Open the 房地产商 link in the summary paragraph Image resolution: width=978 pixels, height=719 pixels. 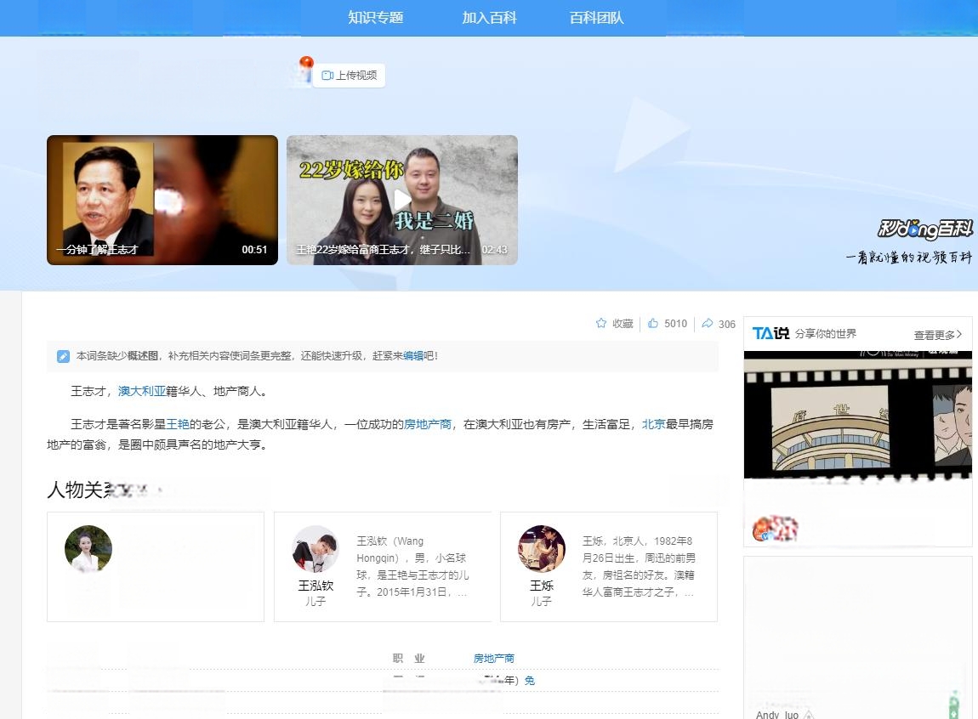pyautogui.click(x=427, y=424)
